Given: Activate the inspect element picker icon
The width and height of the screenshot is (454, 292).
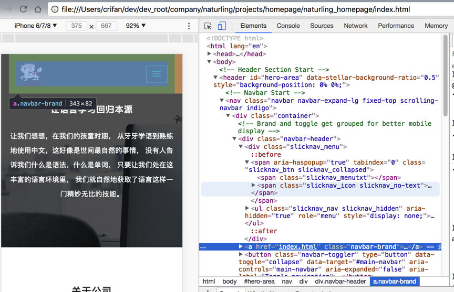Looking at the screenshot, I should click(x=208, y=26).
